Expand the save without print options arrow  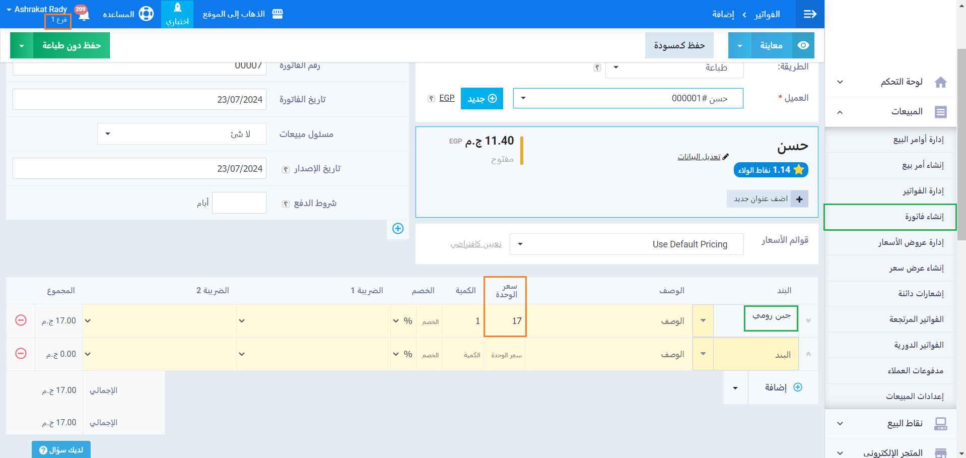coord(22,45)
